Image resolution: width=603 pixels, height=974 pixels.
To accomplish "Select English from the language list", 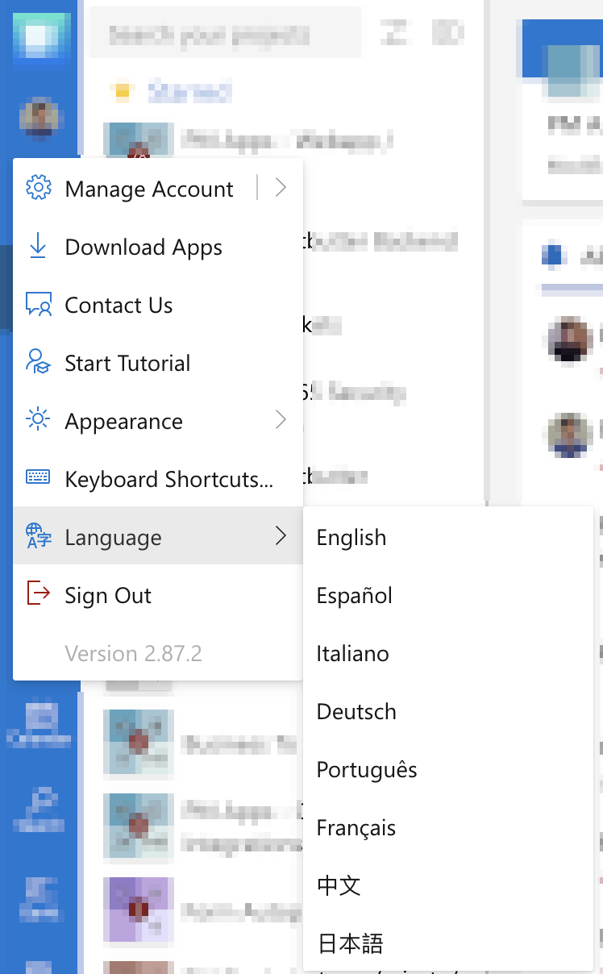I will (351, 538).
